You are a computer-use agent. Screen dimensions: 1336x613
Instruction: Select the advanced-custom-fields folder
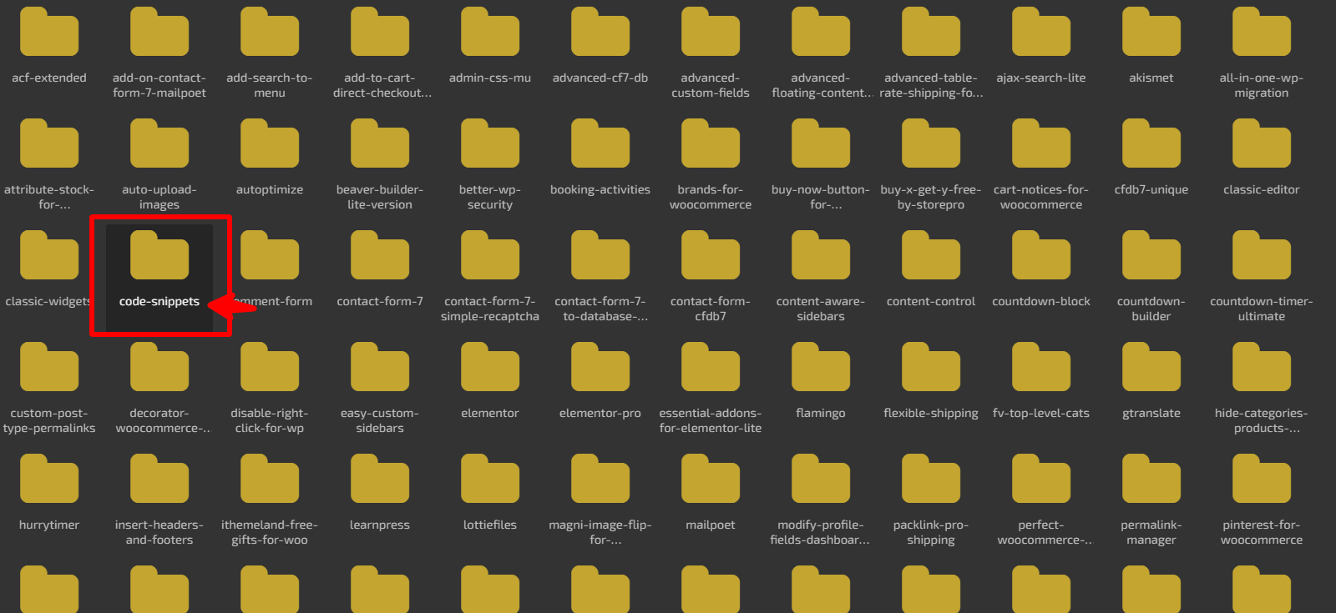click(x=711, y=32)
